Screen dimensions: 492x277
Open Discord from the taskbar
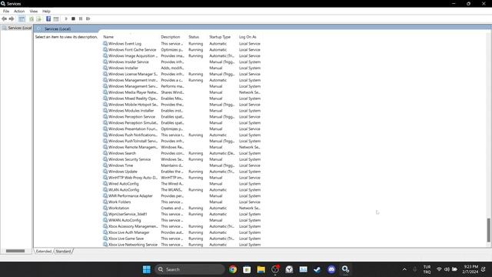point(331,269)
